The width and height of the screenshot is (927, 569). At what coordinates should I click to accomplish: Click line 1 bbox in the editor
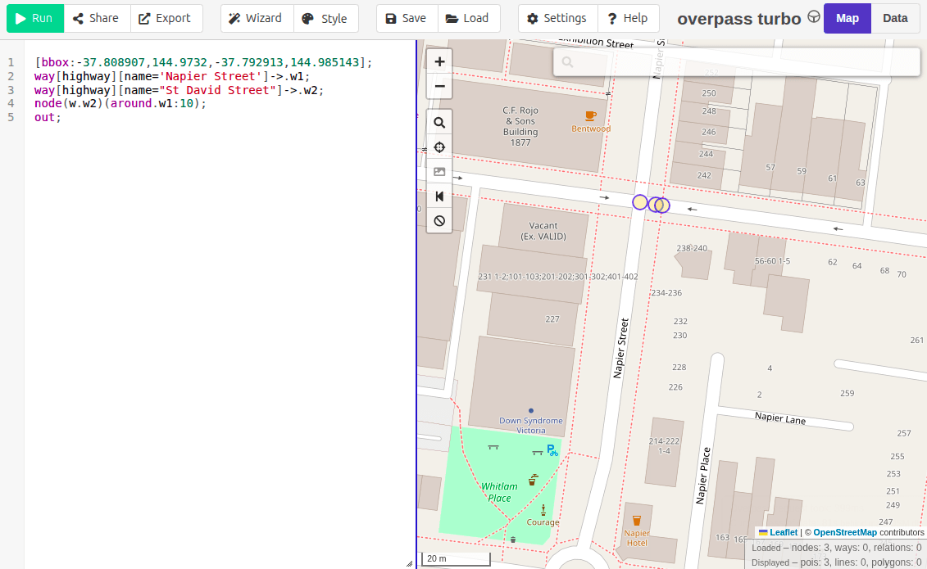click(x=203, y=62)
